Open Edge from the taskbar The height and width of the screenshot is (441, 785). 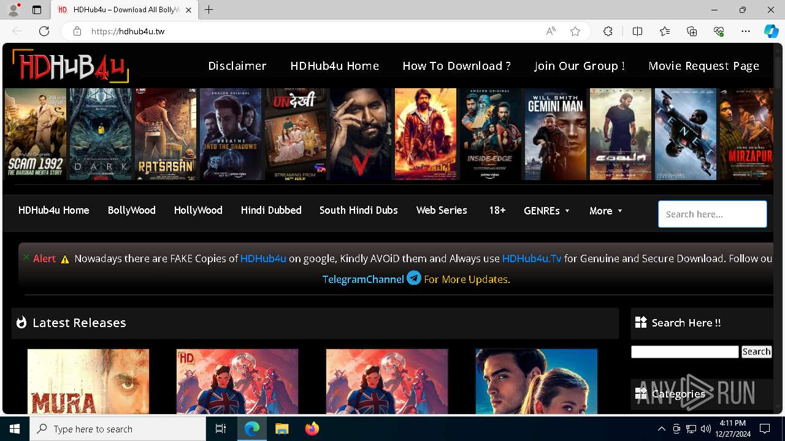(252, 429)
